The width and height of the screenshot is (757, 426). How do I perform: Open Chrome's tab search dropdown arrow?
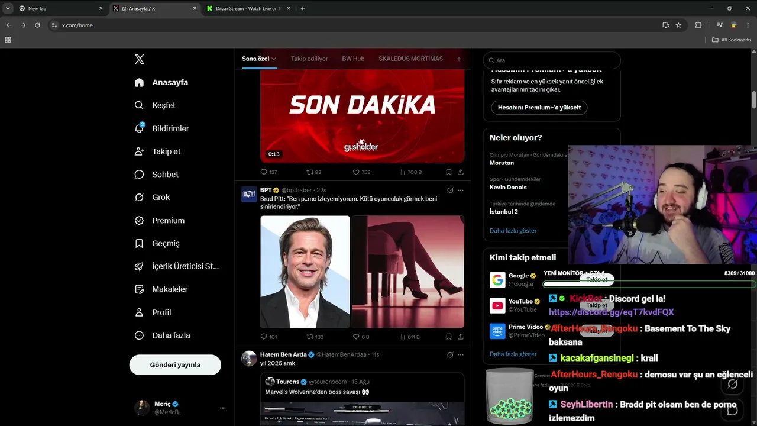[8, 8]
